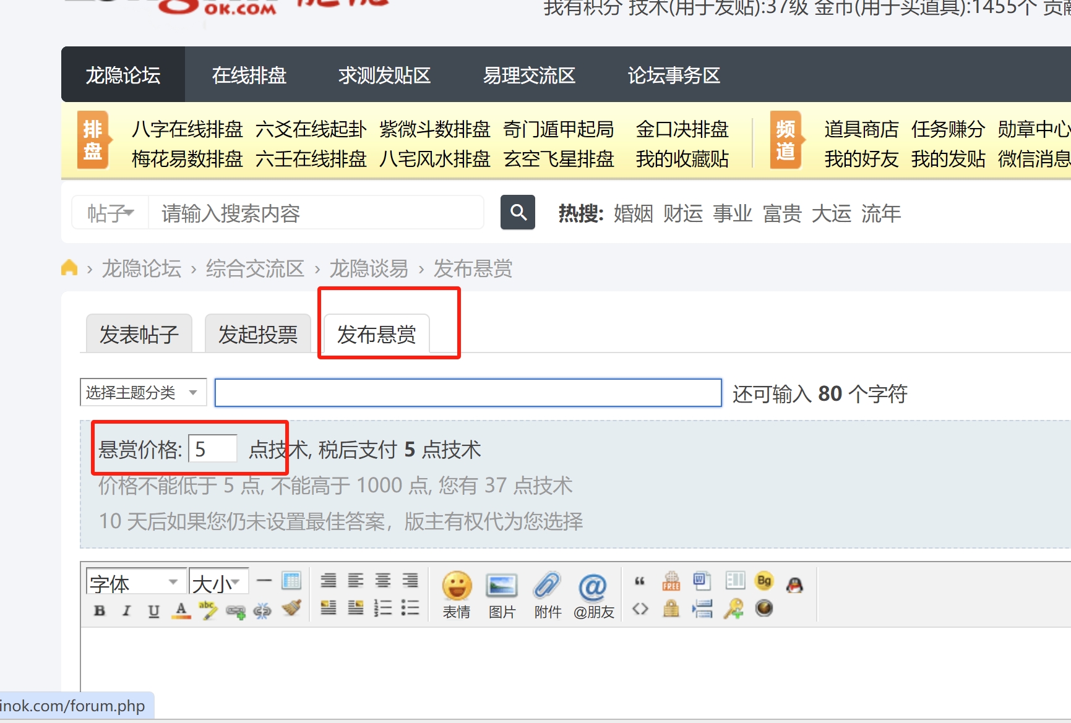
Task: Open 龙隐论坛 main nav item
Action: tap(123, 75)
